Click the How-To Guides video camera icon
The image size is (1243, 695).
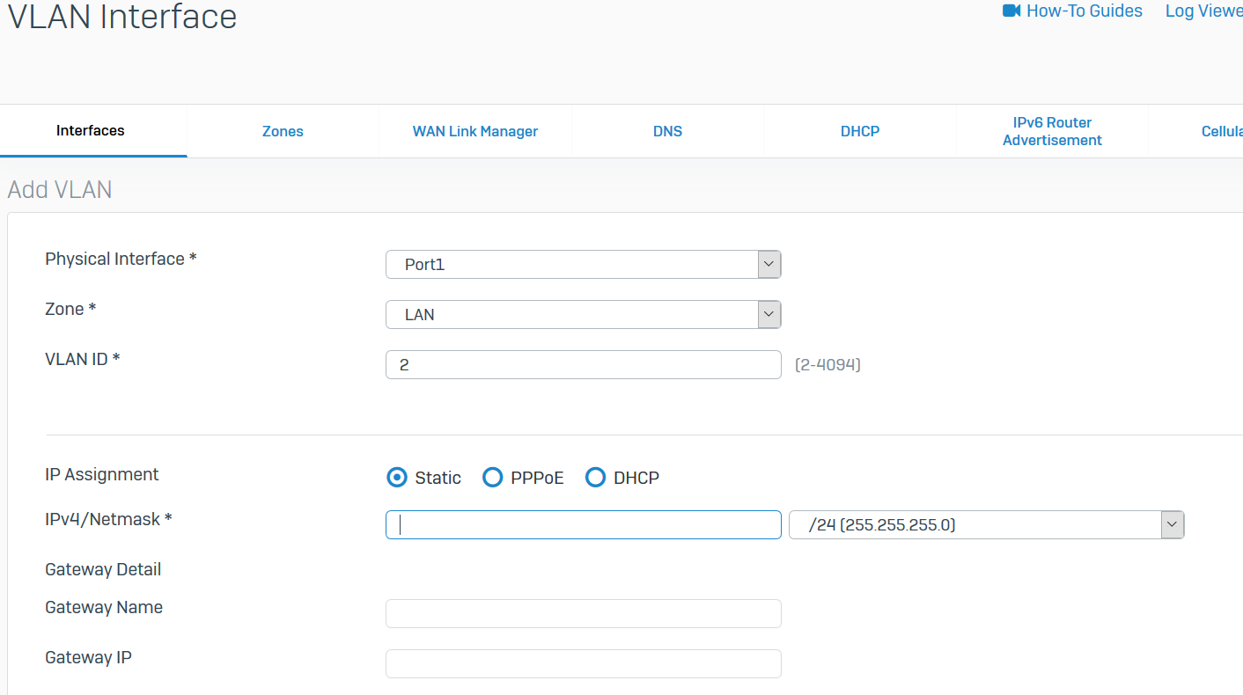pyautogui.click(x=1011, y=11)
